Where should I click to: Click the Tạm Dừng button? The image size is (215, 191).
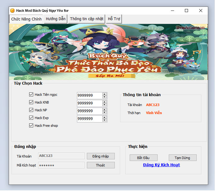(182, 158)
